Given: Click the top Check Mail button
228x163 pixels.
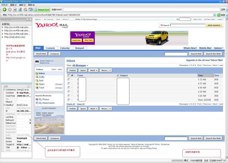Looking at the screenshot, I should coord(41,54).
